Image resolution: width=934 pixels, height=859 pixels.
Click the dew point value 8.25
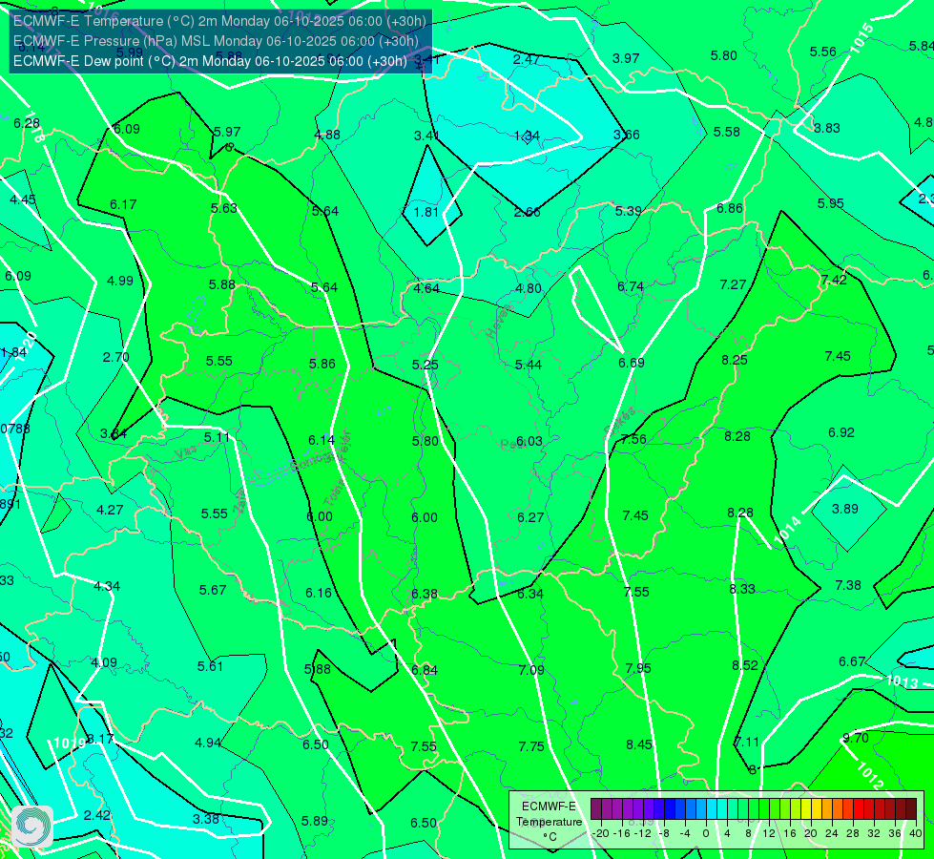pos(735,360)
